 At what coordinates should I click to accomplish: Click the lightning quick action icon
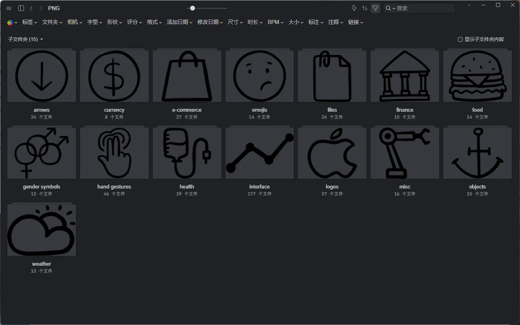click(354, 8)
